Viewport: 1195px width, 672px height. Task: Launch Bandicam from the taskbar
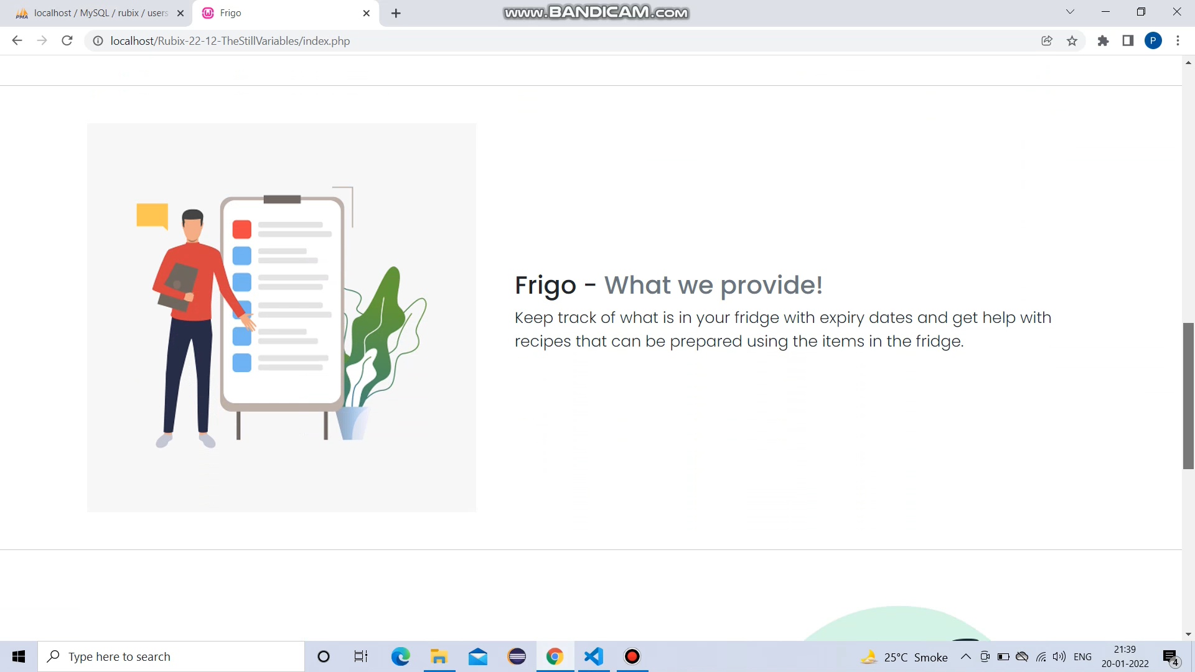point(632,656)
